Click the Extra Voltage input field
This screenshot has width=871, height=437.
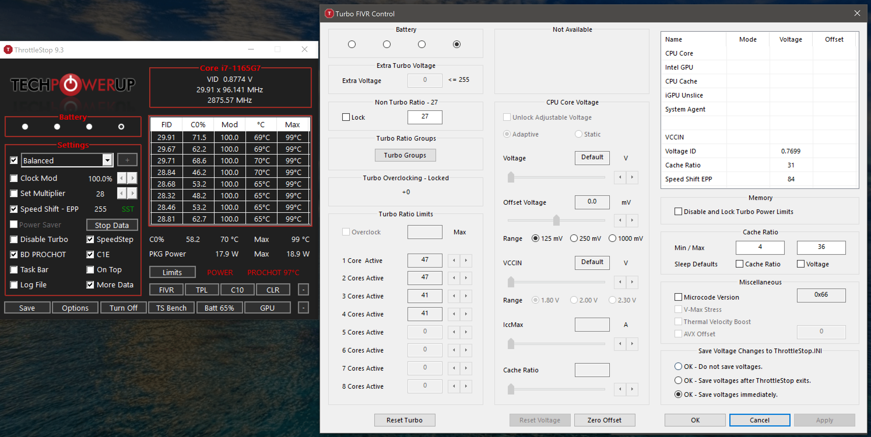(x=425, y=80)
